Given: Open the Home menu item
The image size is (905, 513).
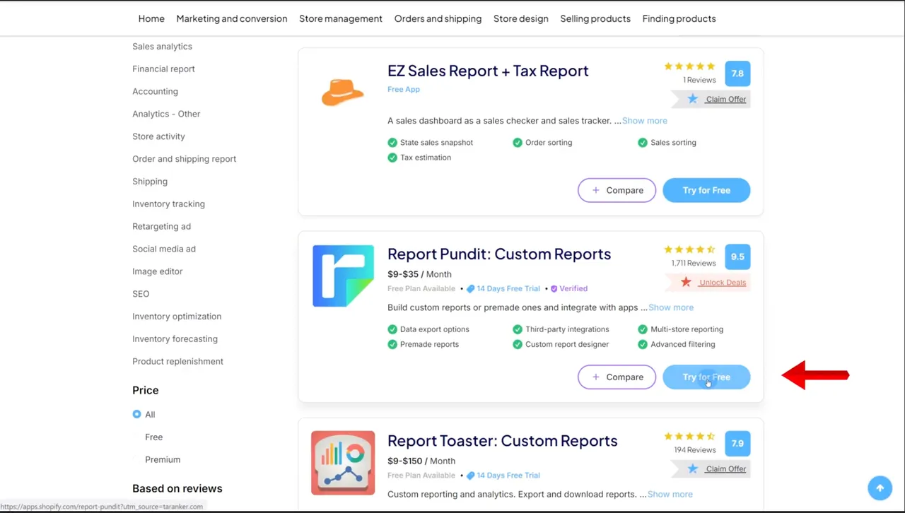Looking at the screenshot, I should [151, 18].
